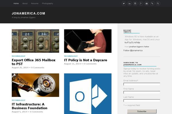
Task: Click Technology category above Export Office 365 post
Action: click(19, 56)
